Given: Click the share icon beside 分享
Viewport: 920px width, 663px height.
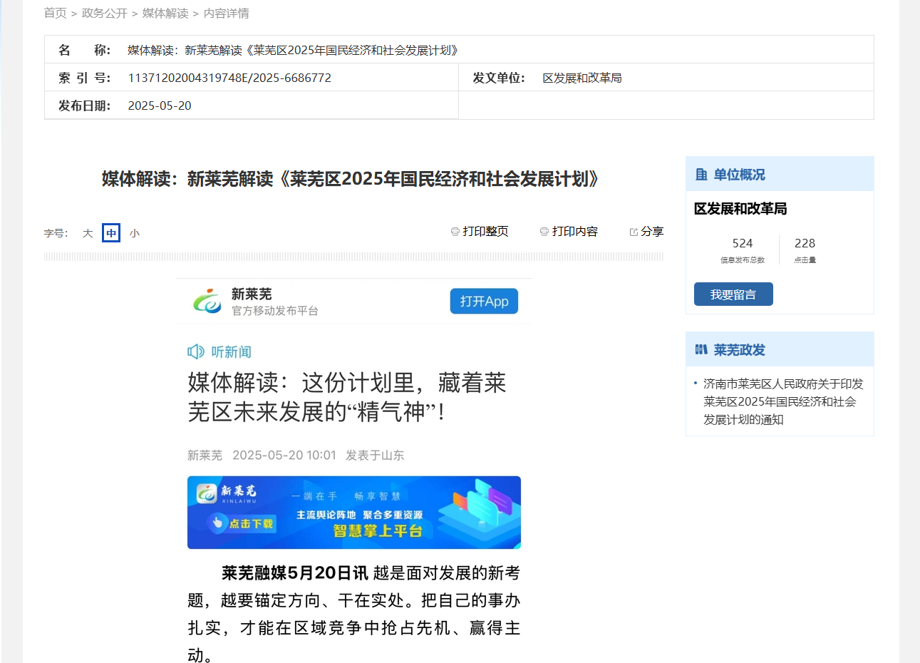Looking at the screenshot, I should point(634,232).
